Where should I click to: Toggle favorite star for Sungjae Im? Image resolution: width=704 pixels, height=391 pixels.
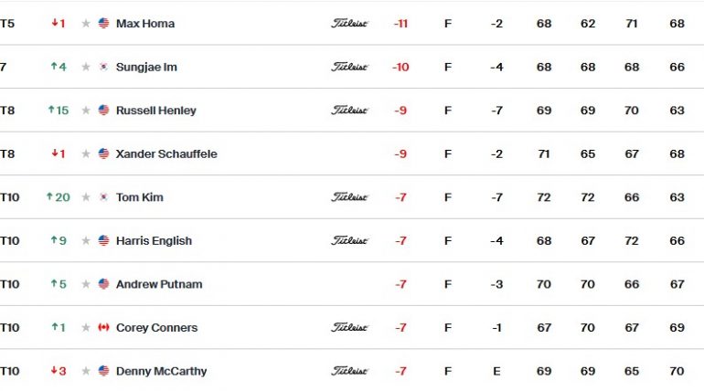(x=86, y=67)
